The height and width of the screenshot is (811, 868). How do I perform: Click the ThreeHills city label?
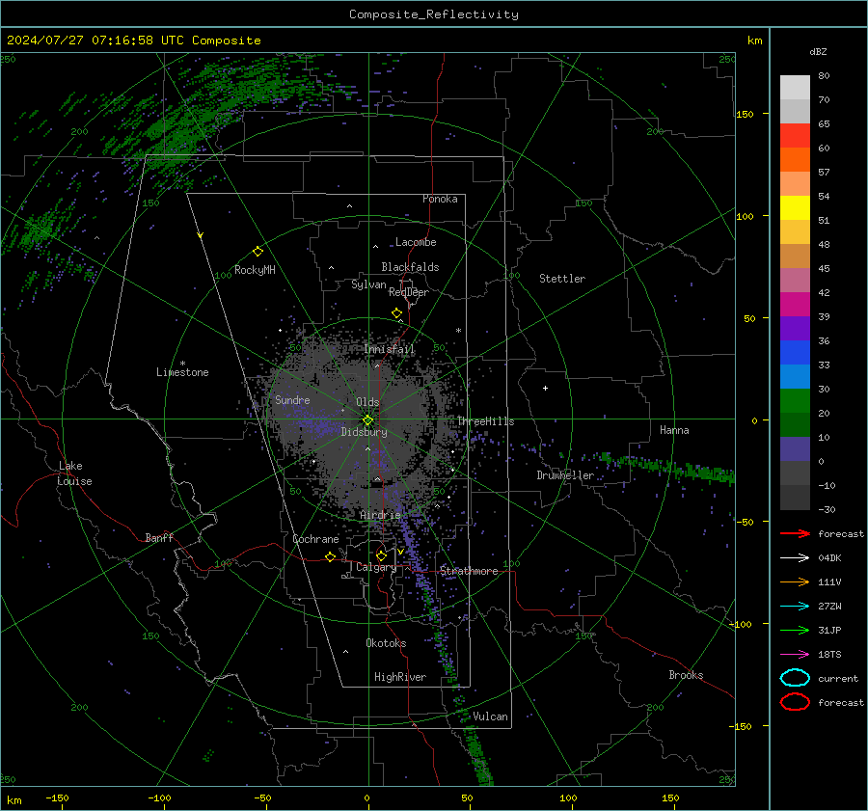485,421
